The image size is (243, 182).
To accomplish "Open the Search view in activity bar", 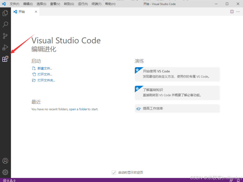I will (5, 24).
